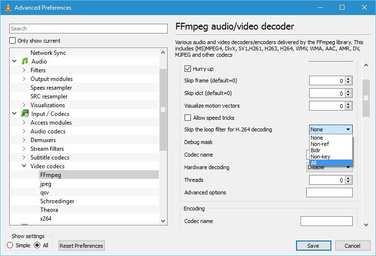Maximize the Advanced Preferences window
The height and width of the screenshot is (256, 376).
pyautogui.click(x=342, y=7)
